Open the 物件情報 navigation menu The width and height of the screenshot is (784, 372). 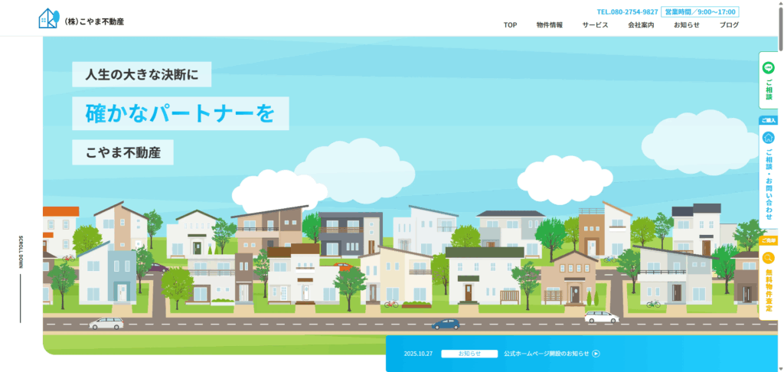[x=549, y=25]
